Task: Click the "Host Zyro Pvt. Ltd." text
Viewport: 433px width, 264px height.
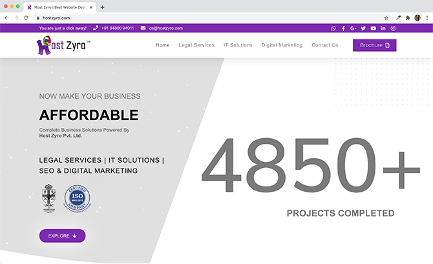Action: point(61,136)
